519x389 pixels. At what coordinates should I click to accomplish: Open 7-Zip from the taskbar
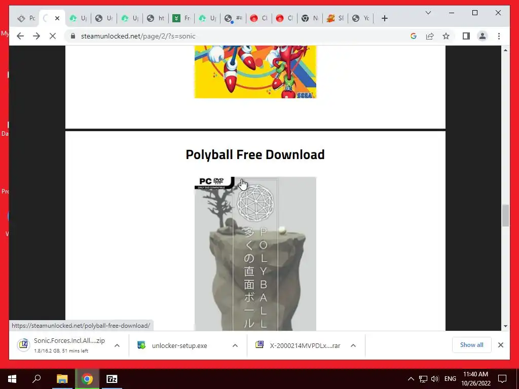[112, 379]
